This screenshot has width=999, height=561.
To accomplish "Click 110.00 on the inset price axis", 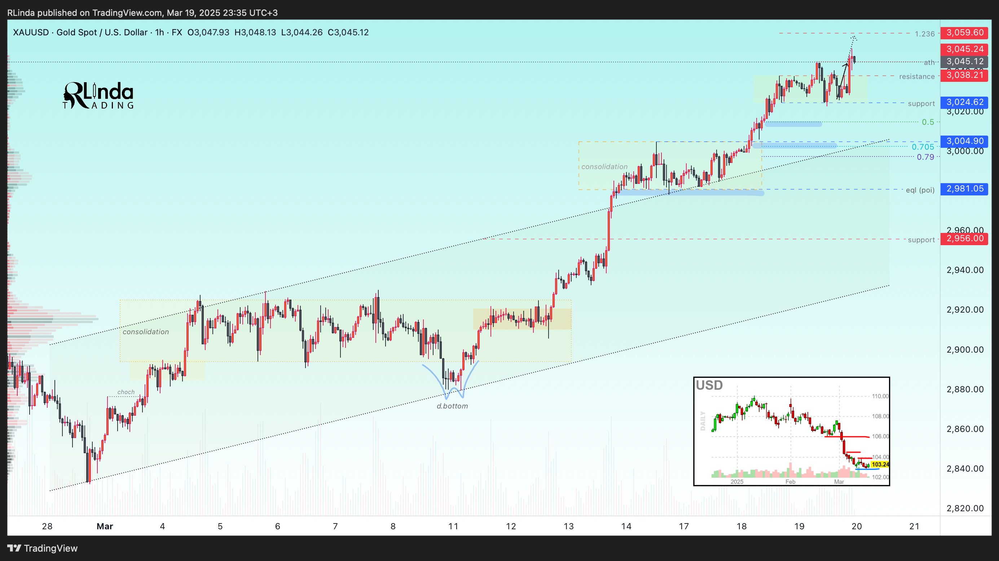I will pos(880,396).
